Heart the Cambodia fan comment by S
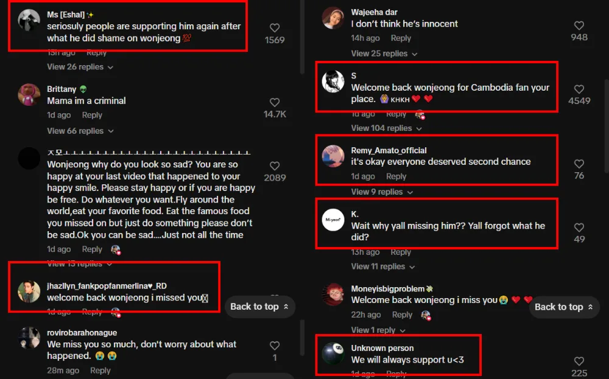Image resolution: width=609 pixels, height=379 pixels. (579, 89)
